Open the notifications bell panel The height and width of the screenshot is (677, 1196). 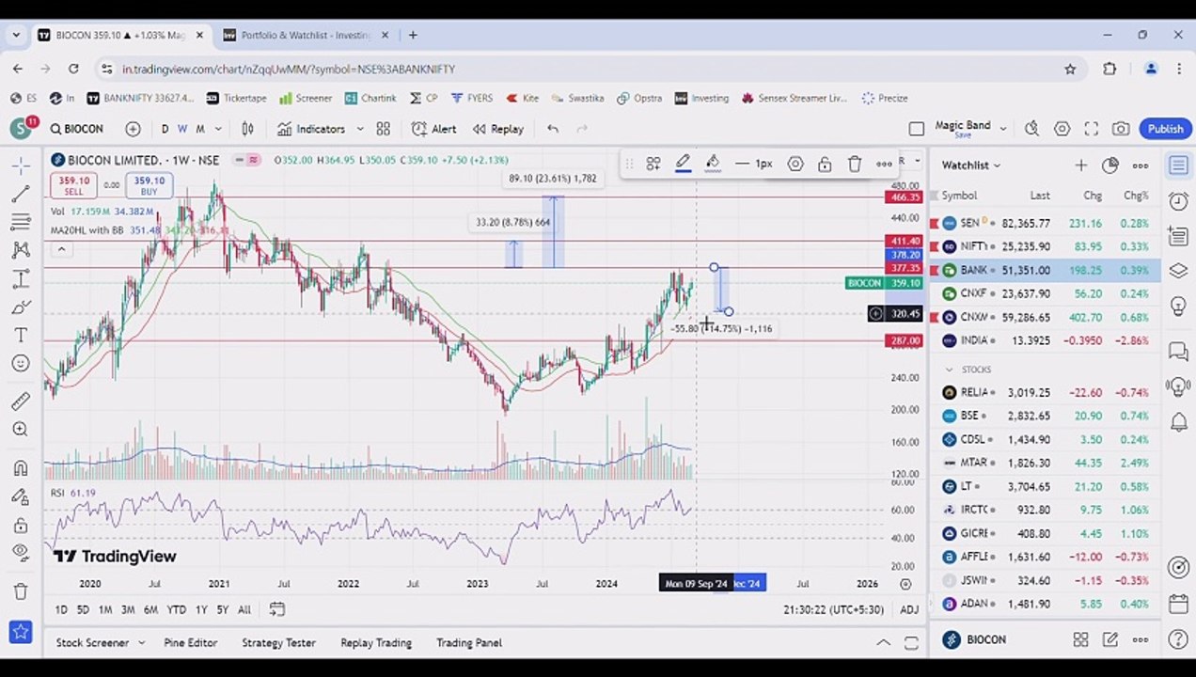[x=1178, y=422]
